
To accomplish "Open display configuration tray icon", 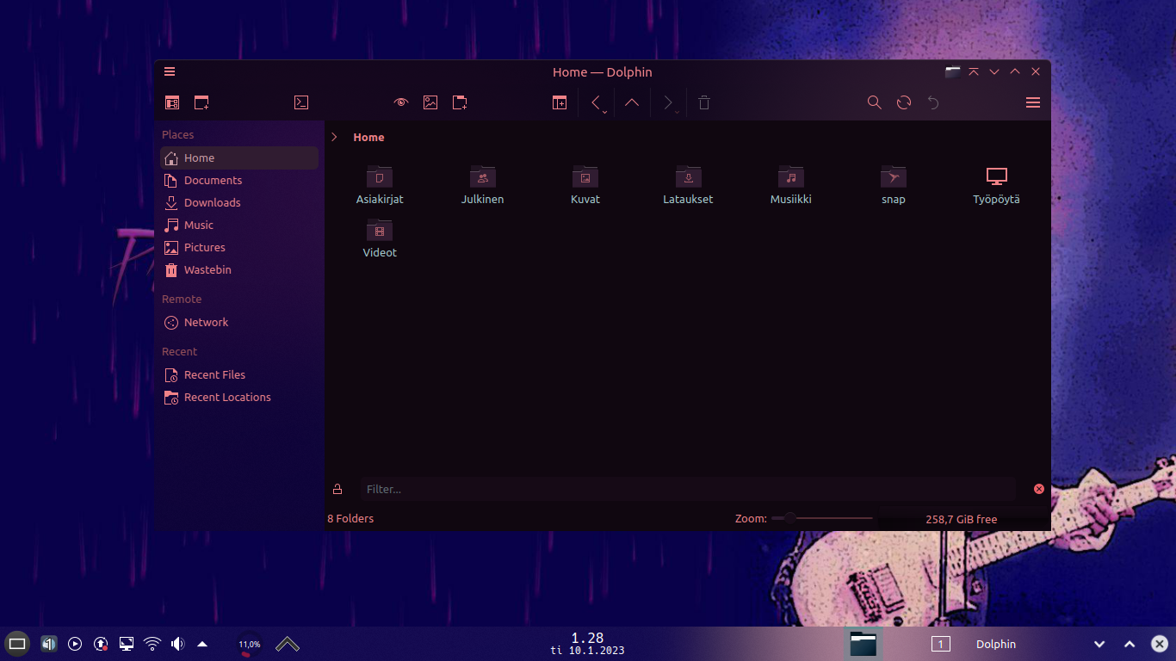I will (x=127, y=643).
